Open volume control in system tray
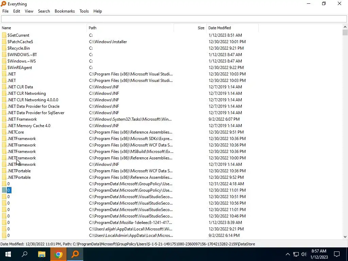The image size is (348, 261). [304, 254]
